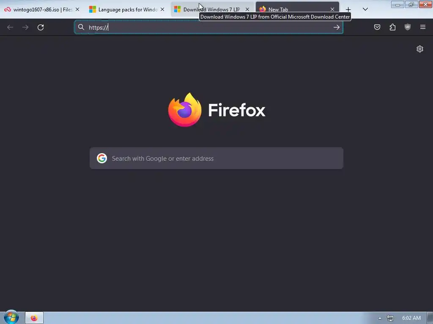Open the 6:02 AM clock
The height and width of the screenshot is (324, 433).
[411, 318]
